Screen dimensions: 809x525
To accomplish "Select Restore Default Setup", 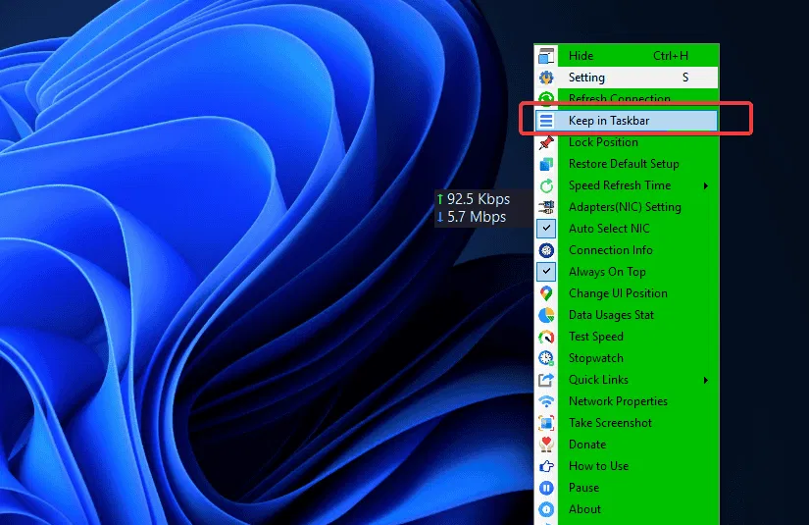I will pos(624,164).
